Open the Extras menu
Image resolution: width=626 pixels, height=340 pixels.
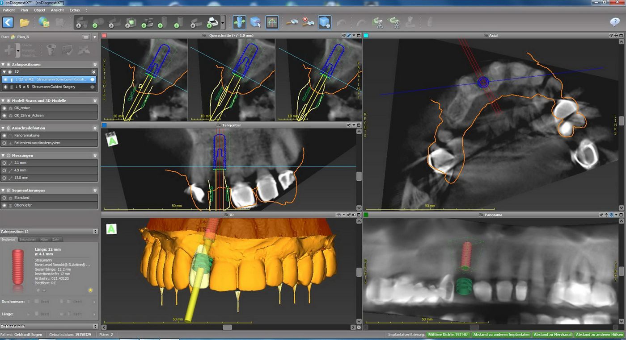pos(74,10)
